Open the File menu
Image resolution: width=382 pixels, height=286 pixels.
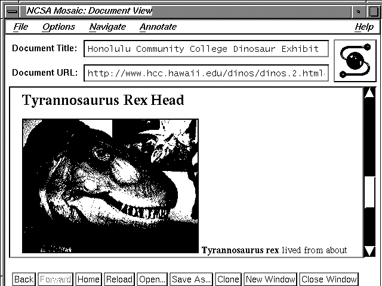click(x=20, y=27)
